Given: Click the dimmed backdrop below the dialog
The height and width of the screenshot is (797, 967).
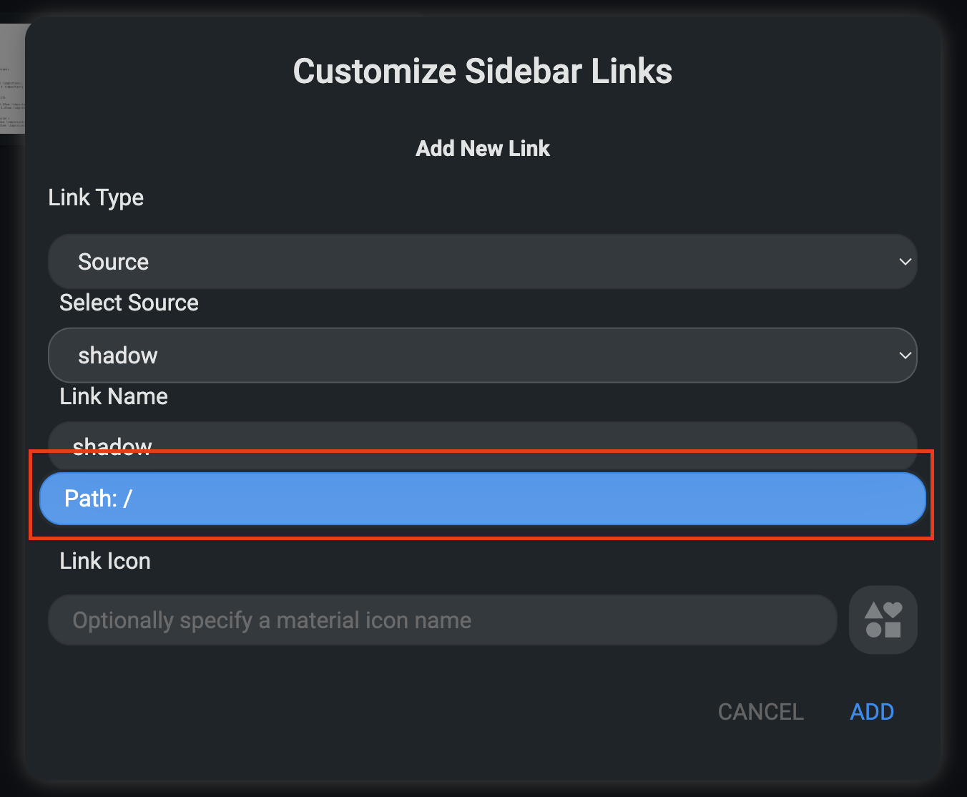Looking at the screenshot, I should [482, 790].
